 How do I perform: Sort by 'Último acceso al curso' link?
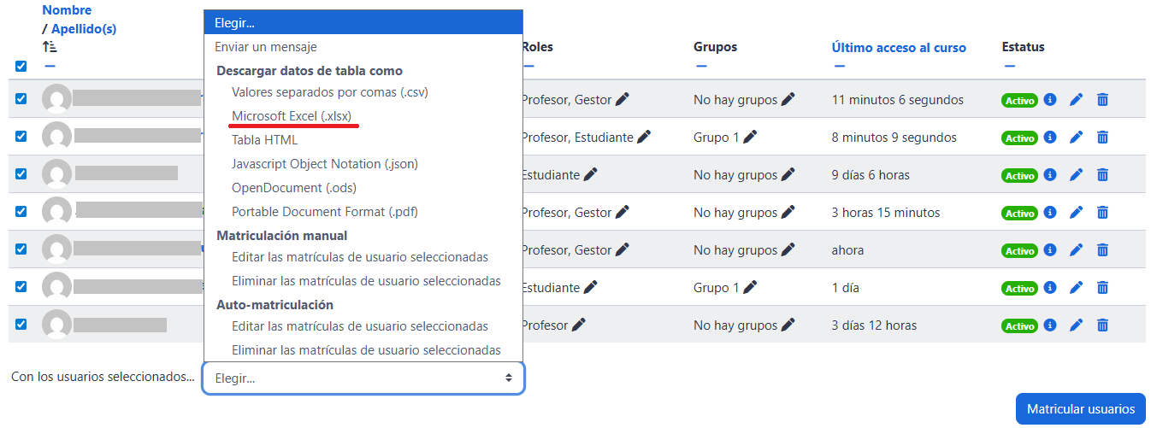point(899,47)
